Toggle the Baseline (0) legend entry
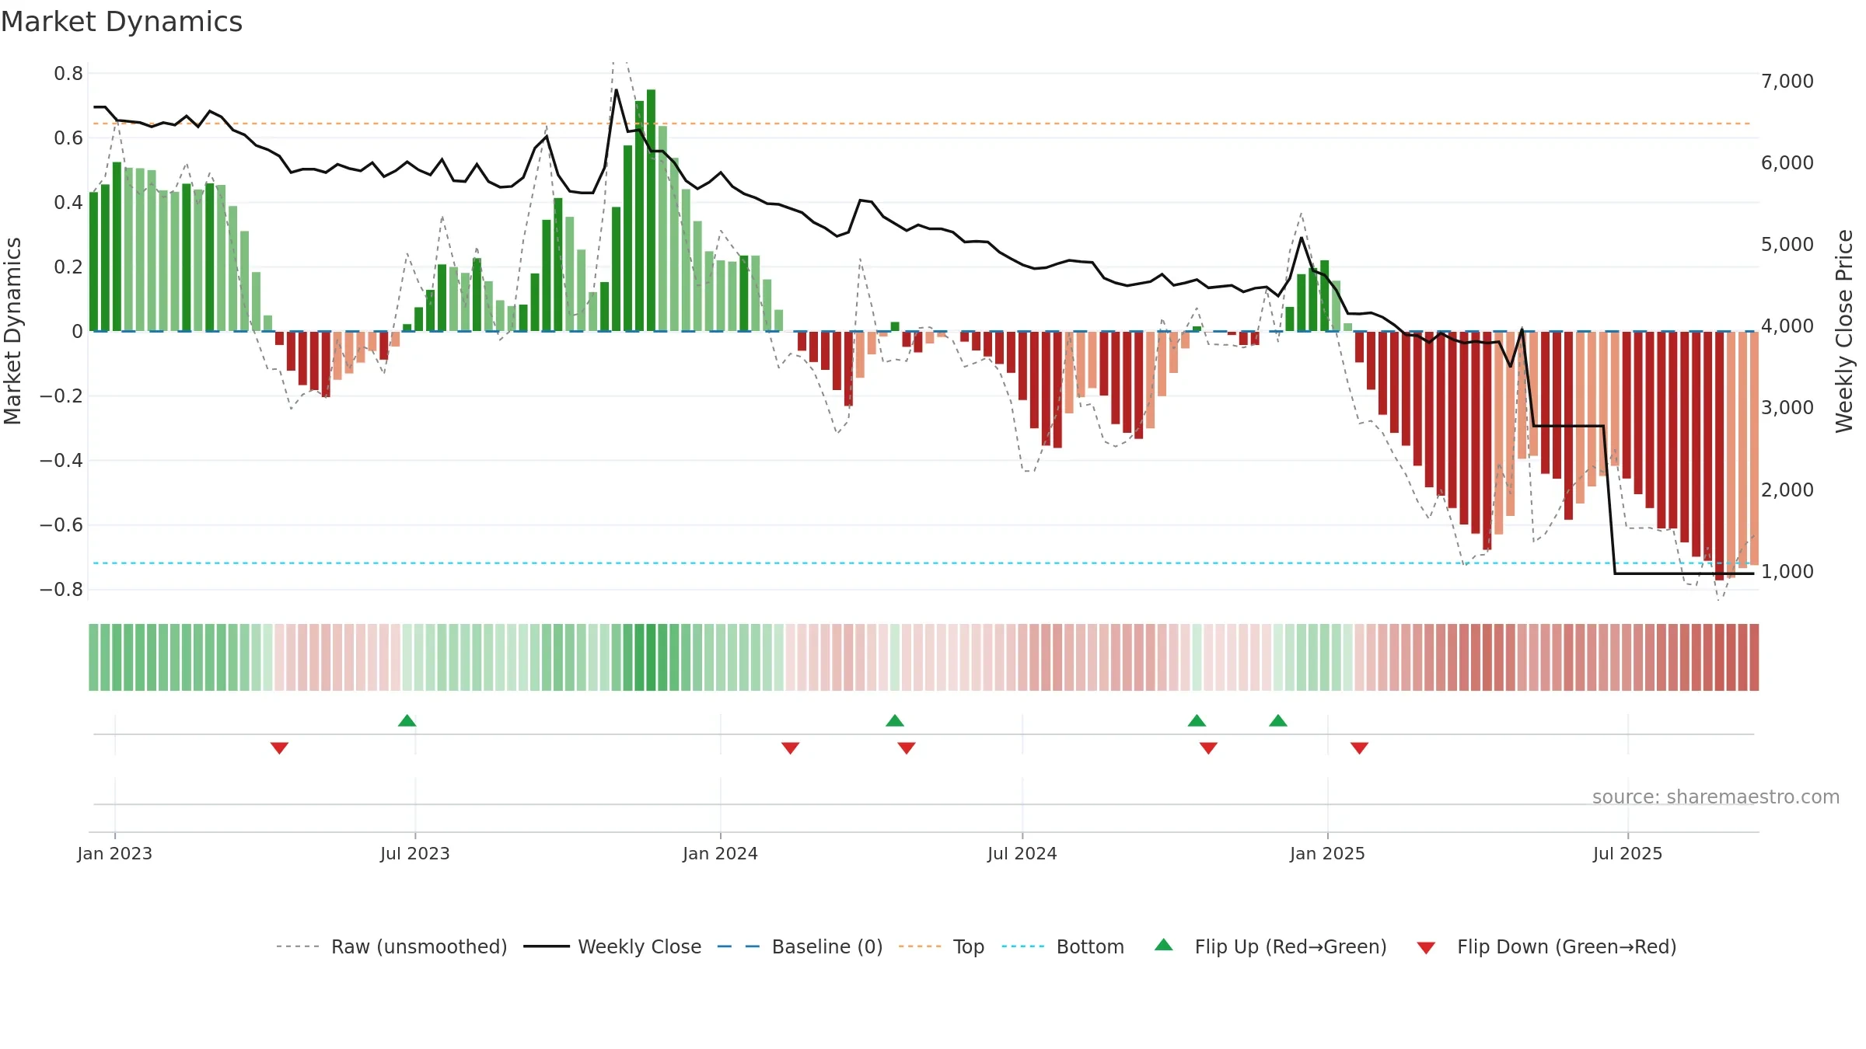The width and height of the screenshot is (1866, 1049). coord(799,946)
